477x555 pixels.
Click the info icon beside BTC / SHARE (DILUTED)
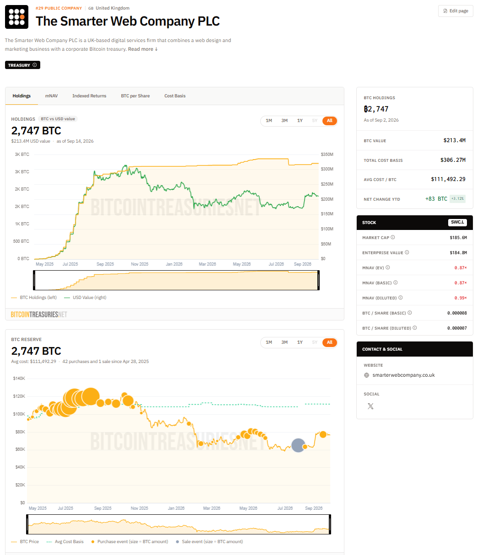tap(414, 328)
